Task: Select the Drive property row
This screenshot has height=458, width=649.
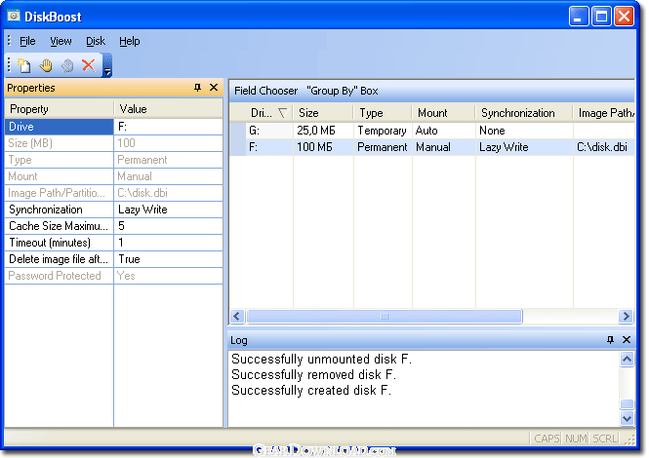Action: (x=60, y=127)
